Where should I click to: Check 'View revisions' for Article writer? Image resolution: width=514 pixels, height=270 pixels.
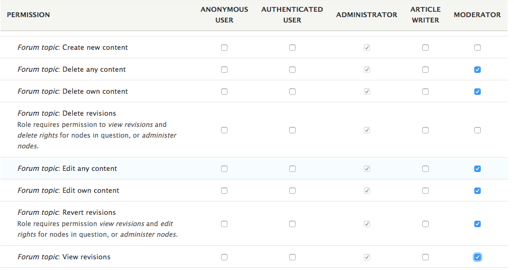(x=425, y=257)
